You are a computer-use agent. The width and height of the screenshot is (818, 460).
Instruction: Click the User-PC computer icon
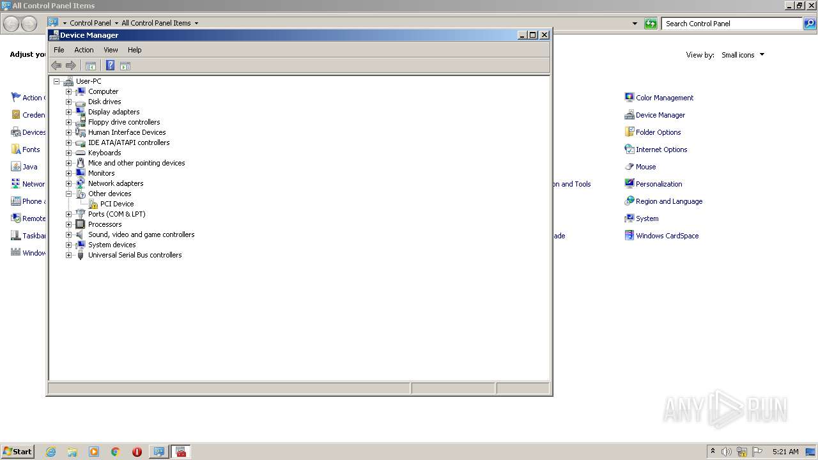[x=68, y=81]
